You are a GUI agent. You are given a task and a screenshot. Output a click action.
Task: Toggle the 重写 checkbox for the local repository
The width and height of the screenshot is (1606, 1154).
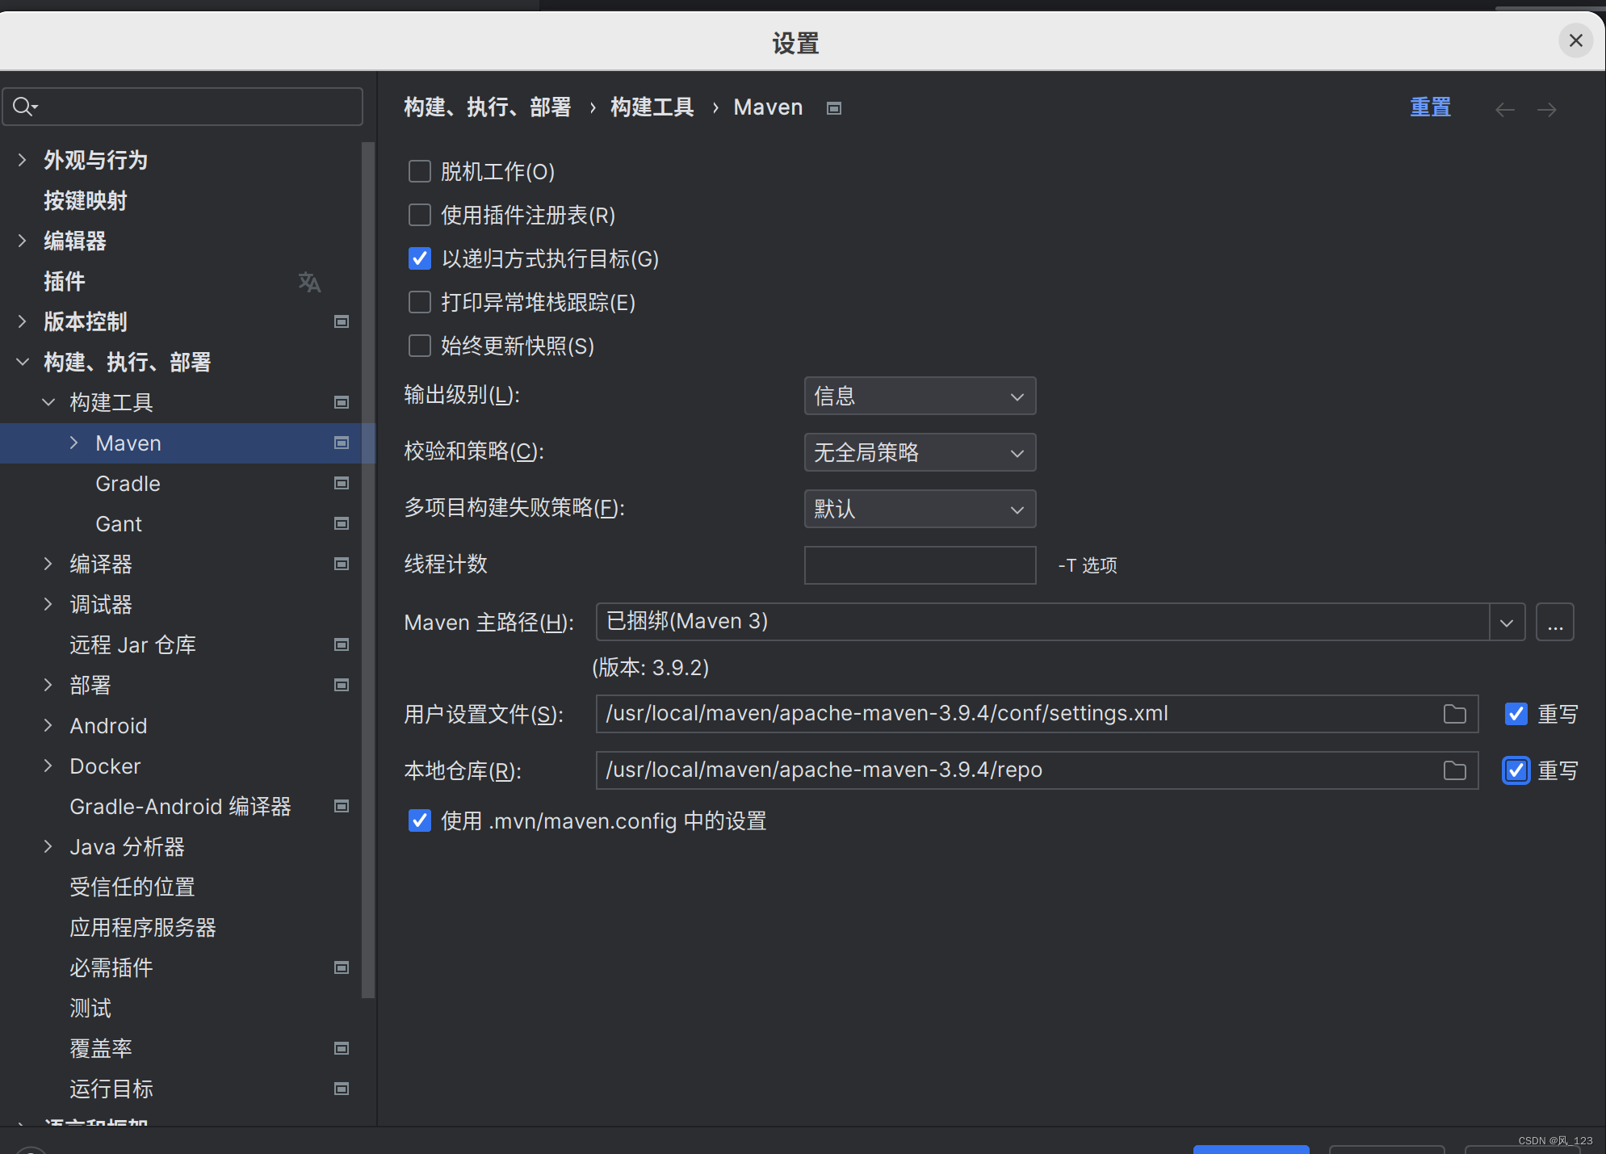[1516, 770]
